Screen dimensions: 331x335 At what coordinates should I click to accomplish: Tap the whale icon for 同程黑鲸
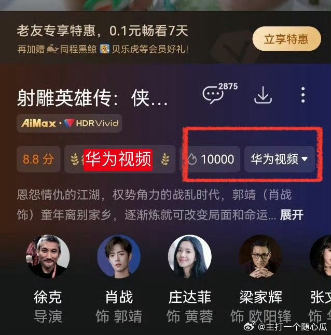(x=52, y=49)
